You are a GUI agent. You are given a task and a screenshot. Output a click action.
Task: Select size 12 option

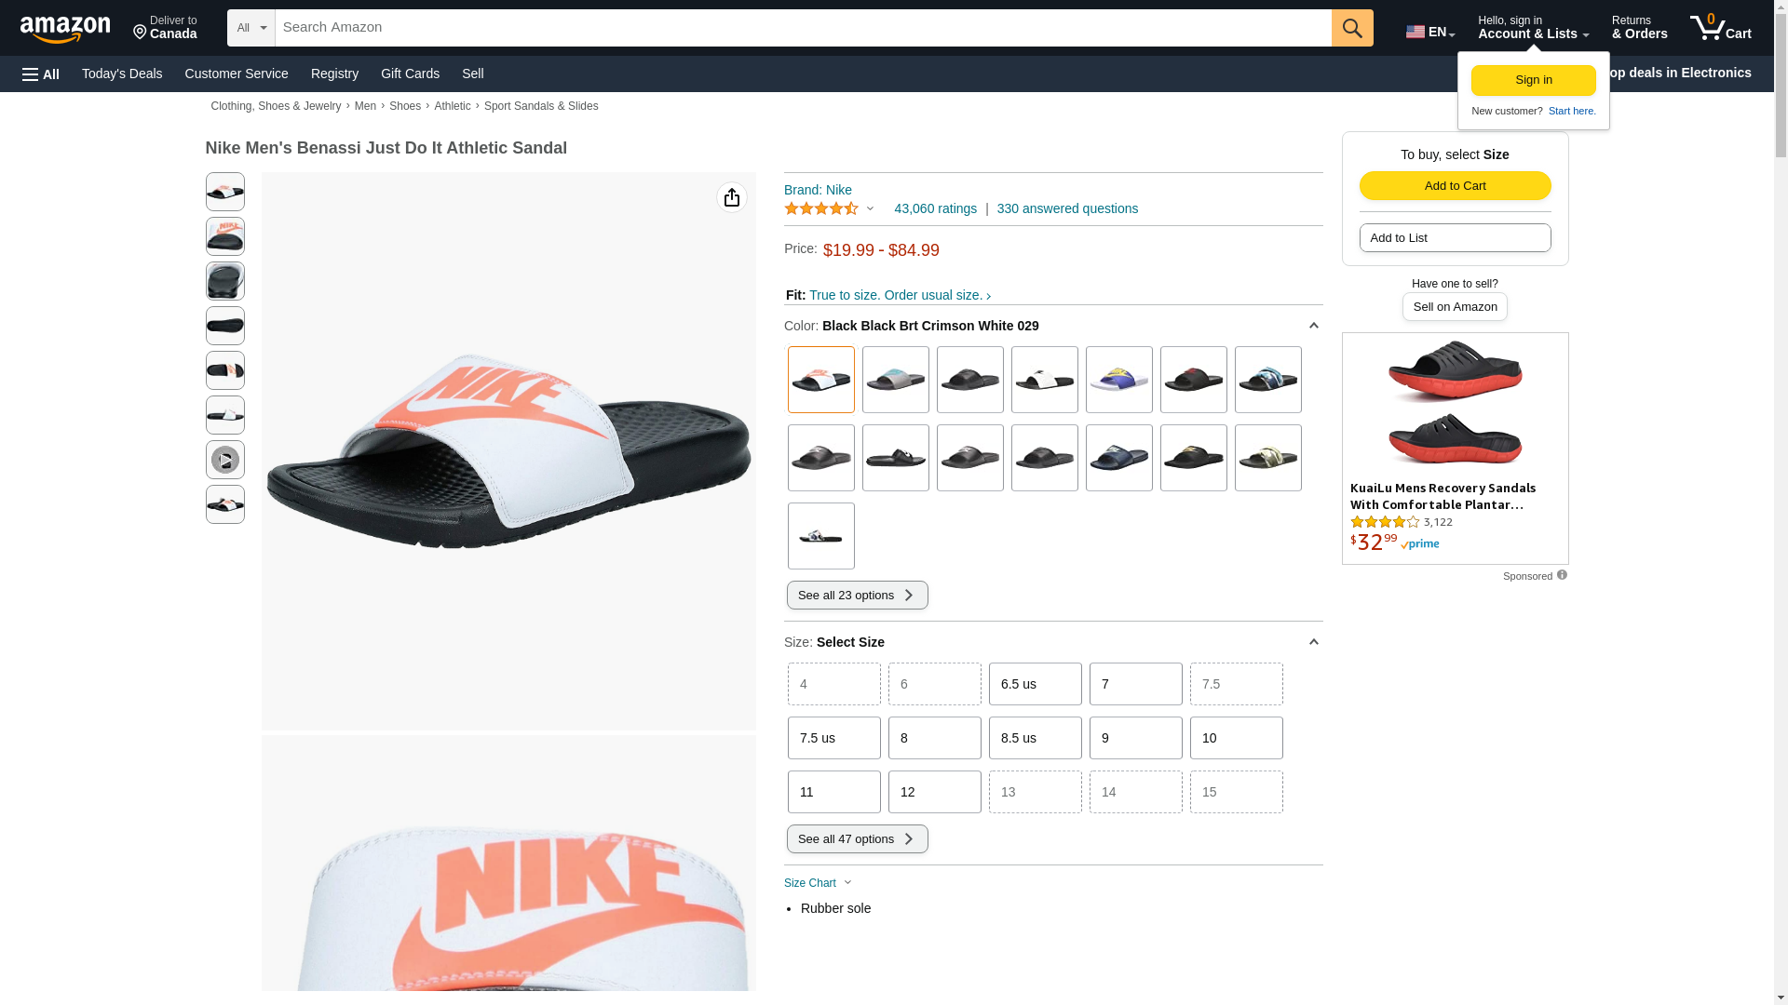point(934,792)
